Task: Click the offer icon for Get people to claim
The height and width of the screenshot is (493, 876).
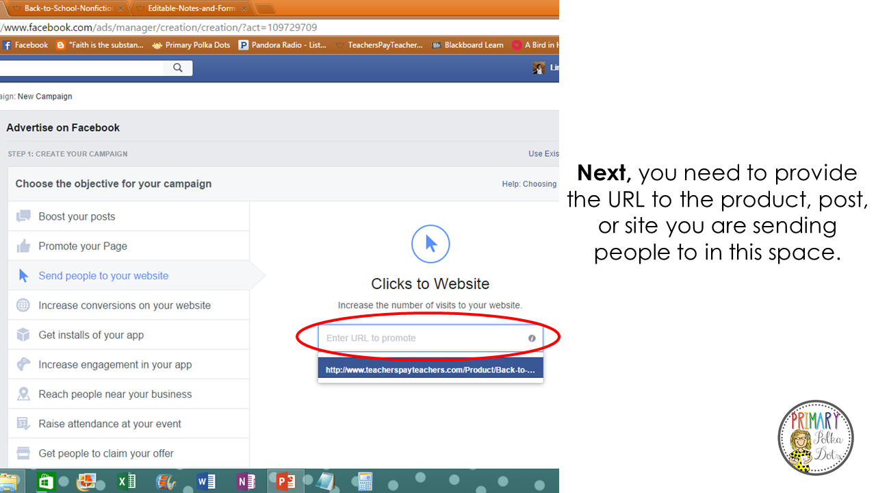Action: tap(23, 453)
